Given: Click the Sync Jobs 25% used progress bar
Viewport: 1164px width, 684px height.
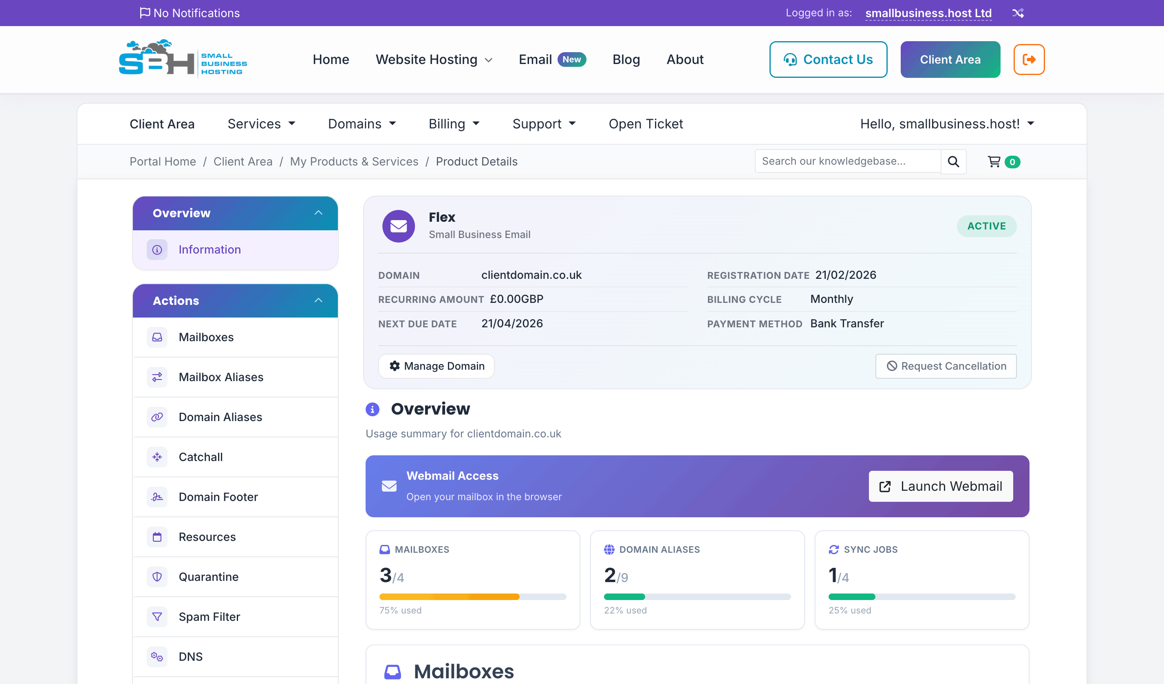Looking at the screenshot, I should pyautogui.click(x=921, y=597).
